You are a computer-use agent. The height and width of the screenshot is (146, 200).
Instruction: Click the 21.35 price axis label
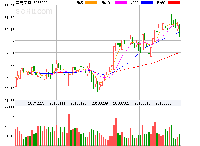[9, 101]
